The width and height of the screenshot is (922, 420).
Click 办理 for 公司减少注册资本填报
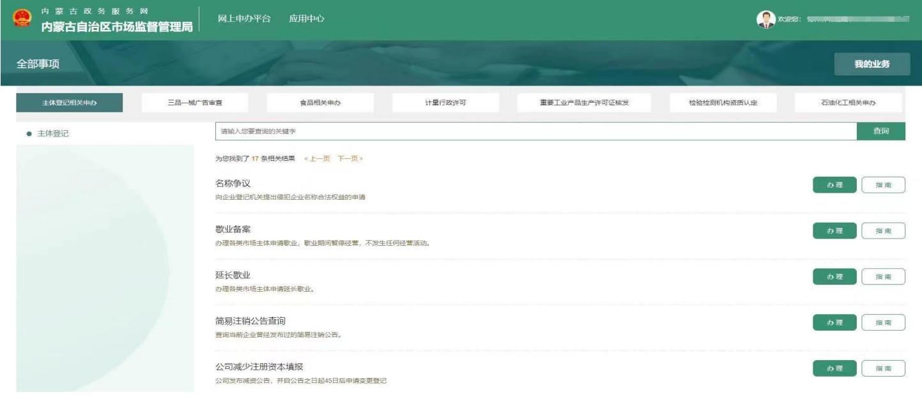[x=834, y=369]
